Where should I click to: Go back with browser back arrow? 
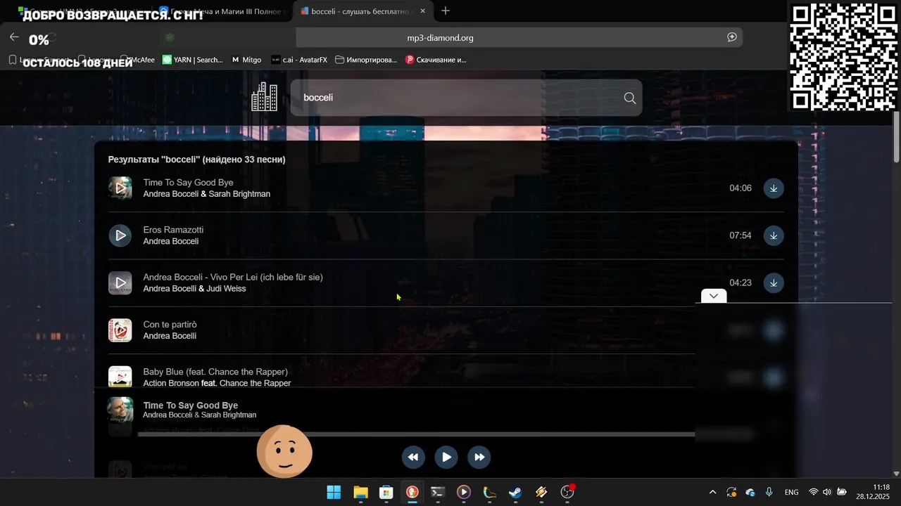click(x=14, y=37)
